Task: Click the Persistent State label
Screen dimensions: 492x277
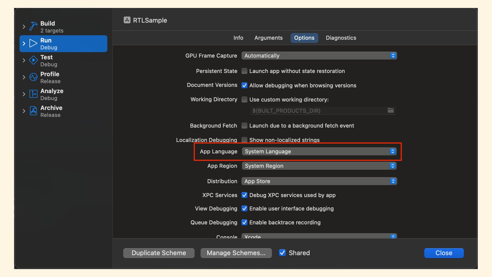Action: pyautogui.click(x=217, y=71)
